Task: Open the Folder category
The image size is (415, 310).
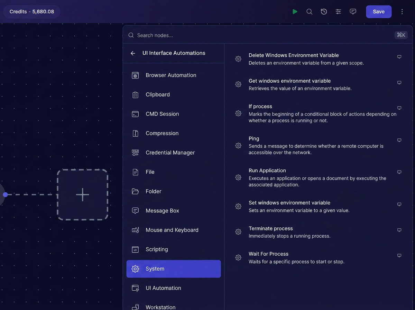Action: click(174, 191)
